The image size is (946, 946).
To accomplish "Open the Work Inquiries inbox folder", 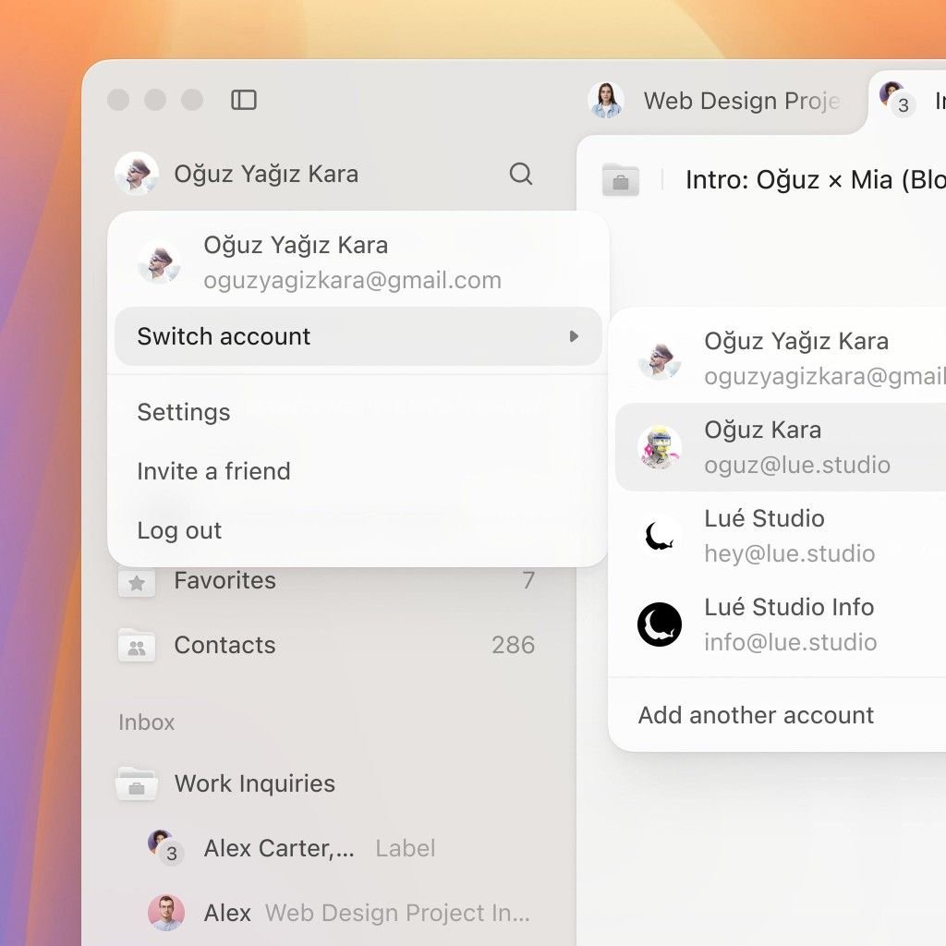I will click(x=326, y=783).
